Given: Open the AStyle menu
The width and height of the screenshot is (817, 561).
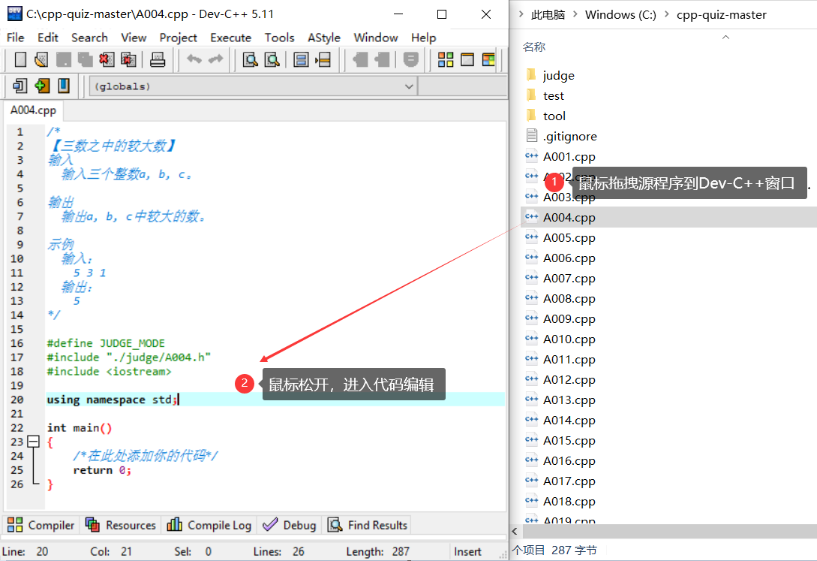Looking at the screenshot, I should coord(323,38).
